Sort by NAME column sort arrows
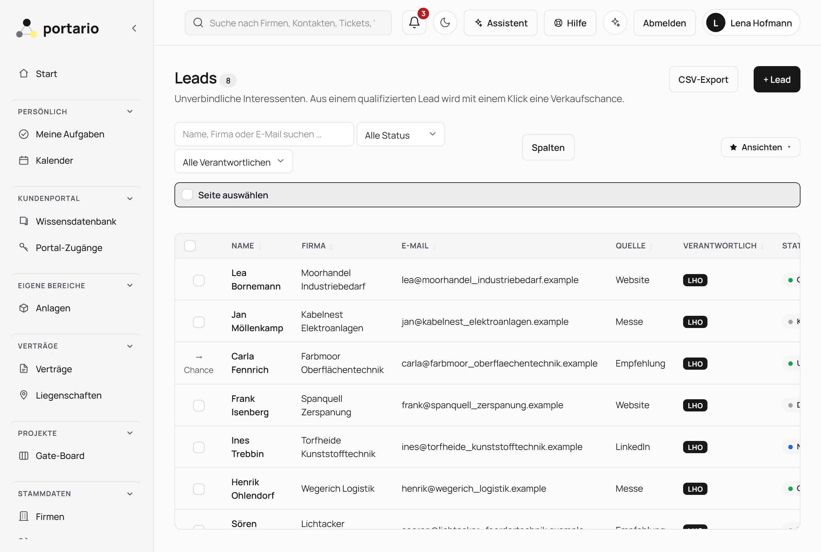 pos(260,246)
